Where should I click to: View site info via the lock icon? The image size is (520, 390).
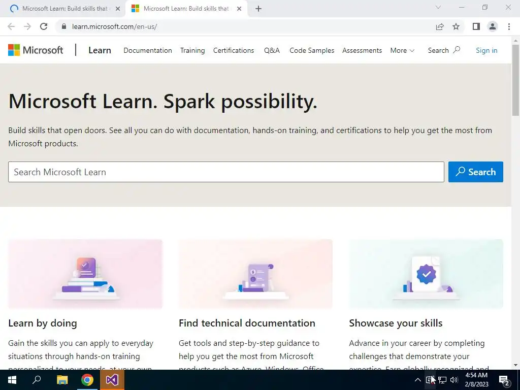(x=64, y=26)
